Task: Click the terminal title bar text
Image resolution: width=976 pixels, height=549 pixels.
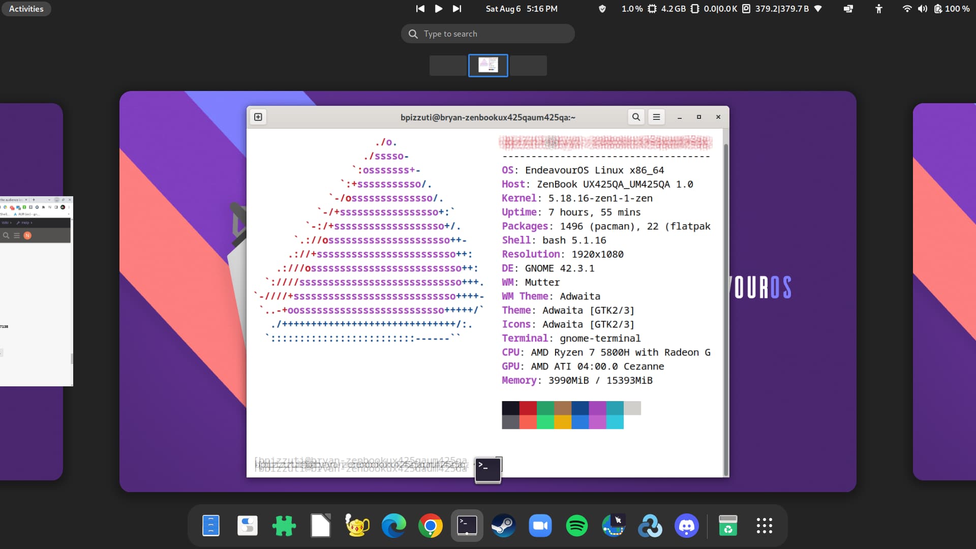Action: pyautogui.click(x=488, y=117)
